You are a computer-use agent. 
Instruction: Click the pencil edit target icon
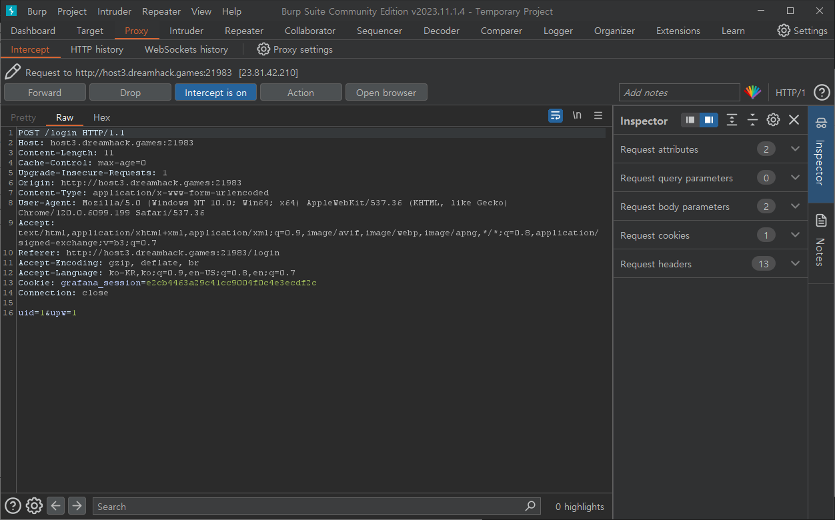(13, 72)
